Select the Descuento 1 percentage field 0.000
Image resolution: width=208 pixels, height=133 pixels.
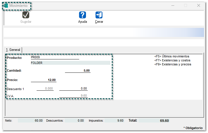tap(45, 89)
